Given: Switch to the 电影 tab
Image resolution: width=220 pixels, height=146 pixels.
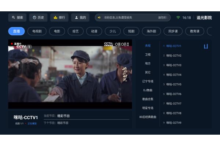Looking at the screenshot, I should pyautogui.click(x=57, y=31).
